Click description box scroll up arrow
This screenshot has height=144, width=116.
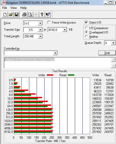tap(113, 60)
